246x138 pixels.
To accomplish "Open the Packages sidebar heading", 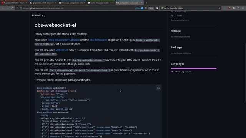I will click(x=176, y=47).
